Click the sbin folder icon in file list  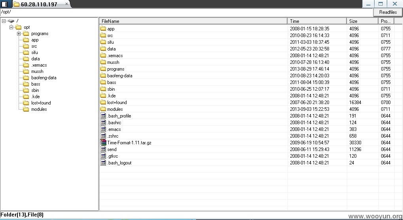point(103,89)
